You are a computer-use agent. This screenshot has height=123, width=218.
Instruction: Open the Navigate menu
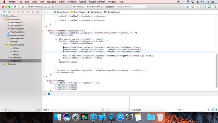[x=52, y=2]
